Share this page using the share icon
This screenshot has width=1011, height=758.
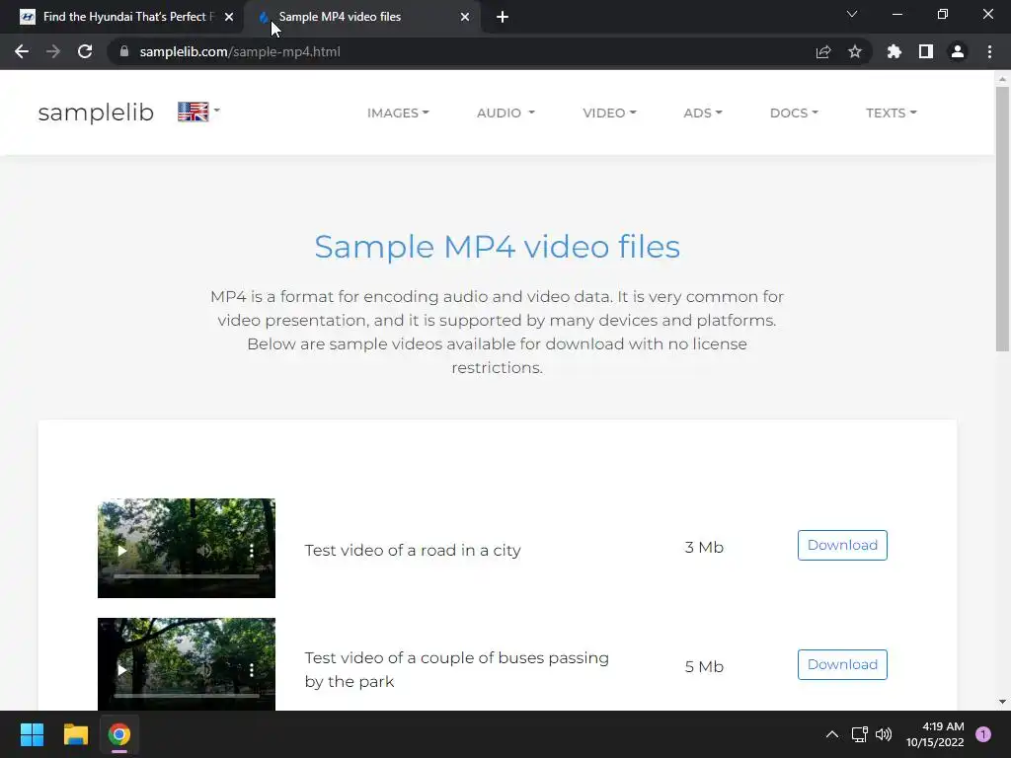(822, 51)
